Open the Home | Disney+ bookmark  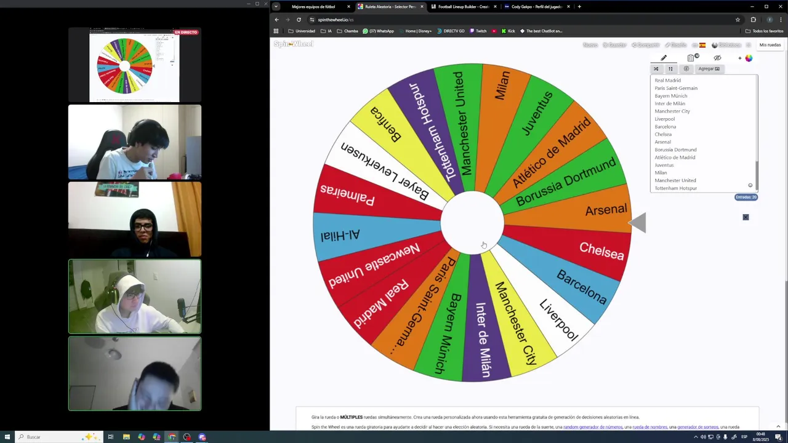point(415,31)
